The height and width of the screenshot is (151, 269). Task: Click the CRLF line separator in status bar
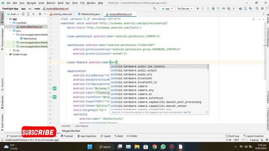coord(236,140)
